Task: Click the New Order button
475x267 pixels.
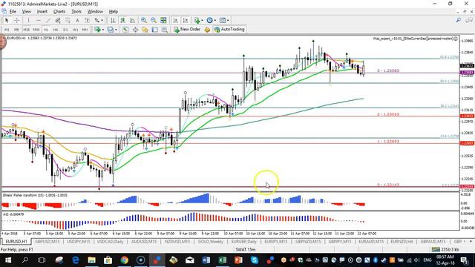Action: coord(187,30)
